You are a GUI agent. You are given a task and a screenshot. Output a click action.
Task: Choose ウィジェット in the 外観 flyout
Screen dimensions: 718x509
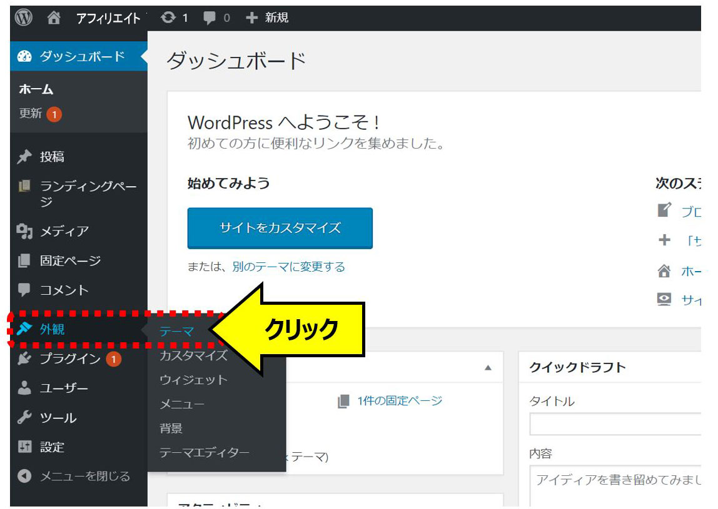(193, 380)
